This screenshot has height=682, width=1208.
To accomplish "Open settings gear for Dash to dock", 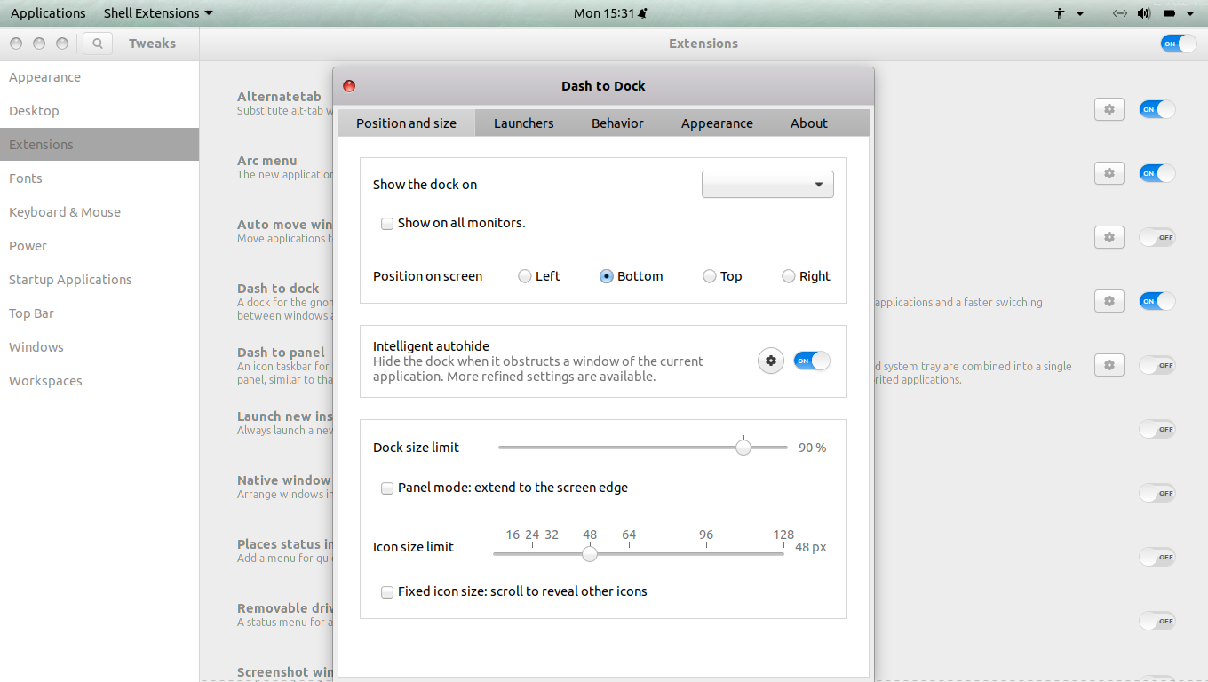I will (1109, 301).
